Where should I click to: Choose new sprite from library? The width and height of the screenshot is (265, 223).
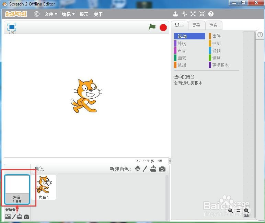pos(138,169)
